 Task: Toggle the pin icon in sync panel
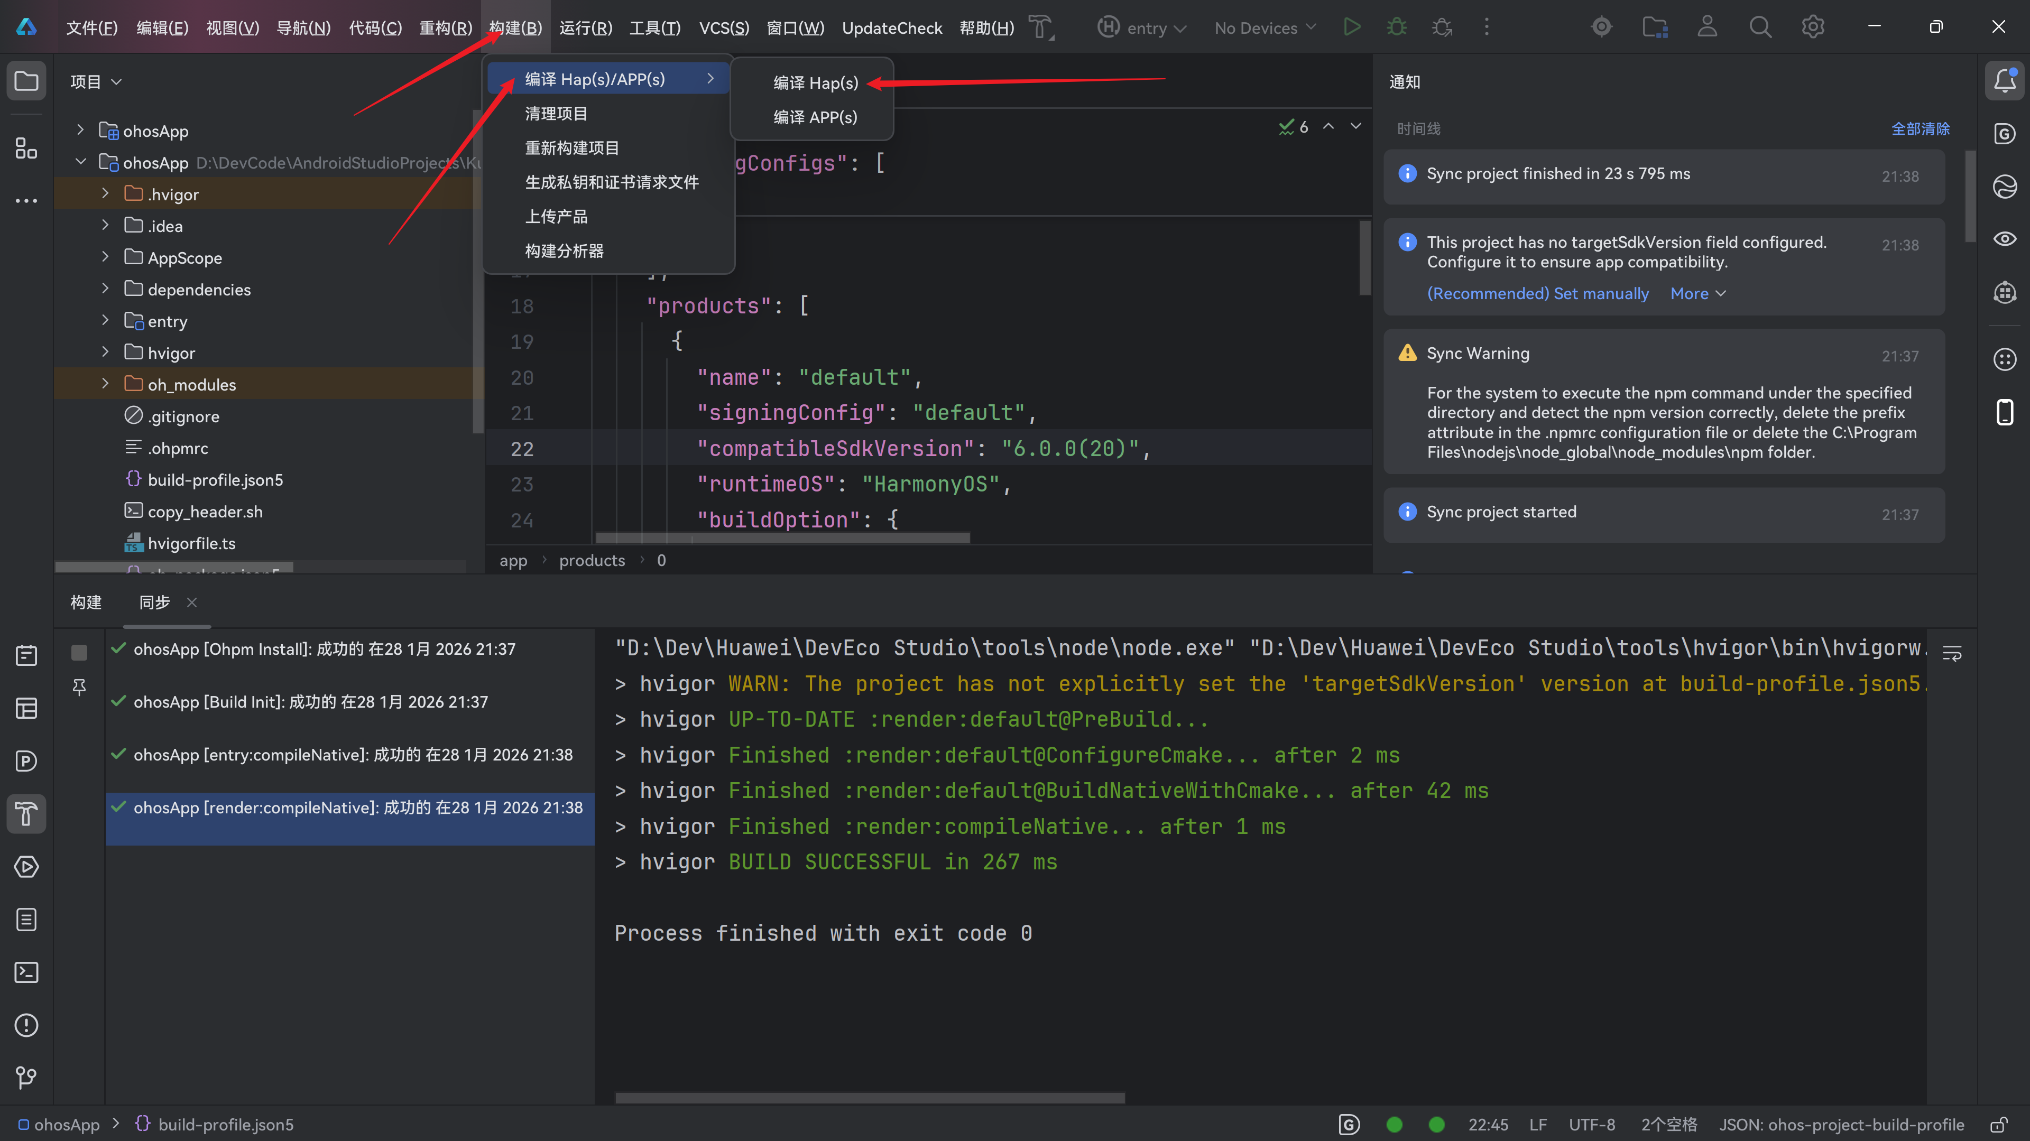tap(79, 687)
